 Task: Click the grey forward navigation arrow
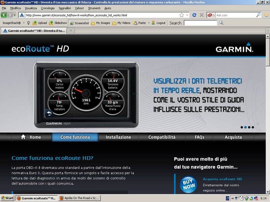[x=10, y=15]
